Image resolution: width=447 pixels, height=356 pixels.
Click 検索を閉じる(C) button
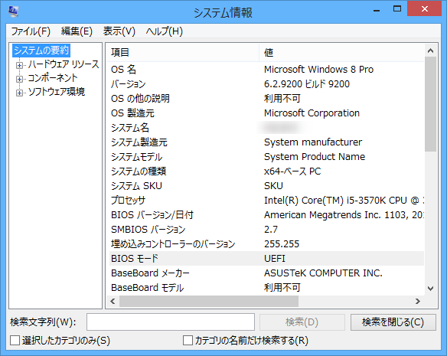[393, 322]
